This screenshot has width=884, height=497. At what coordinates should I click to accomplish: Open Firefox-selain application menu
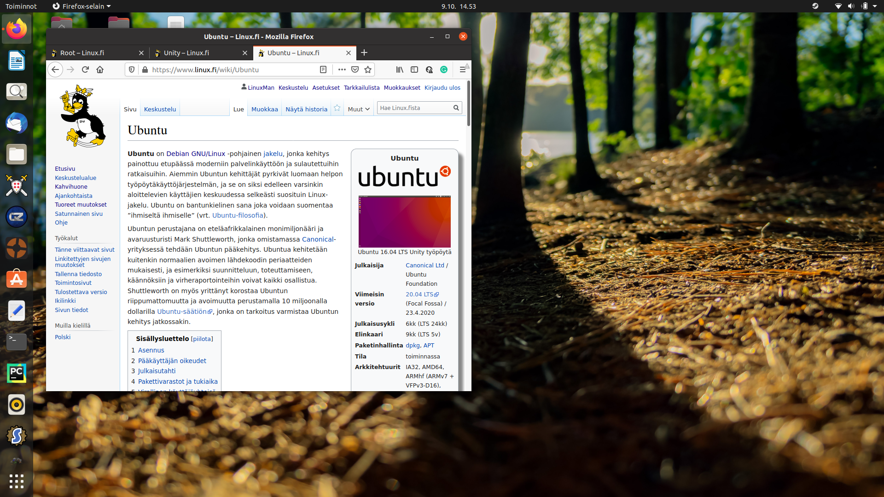82,6
